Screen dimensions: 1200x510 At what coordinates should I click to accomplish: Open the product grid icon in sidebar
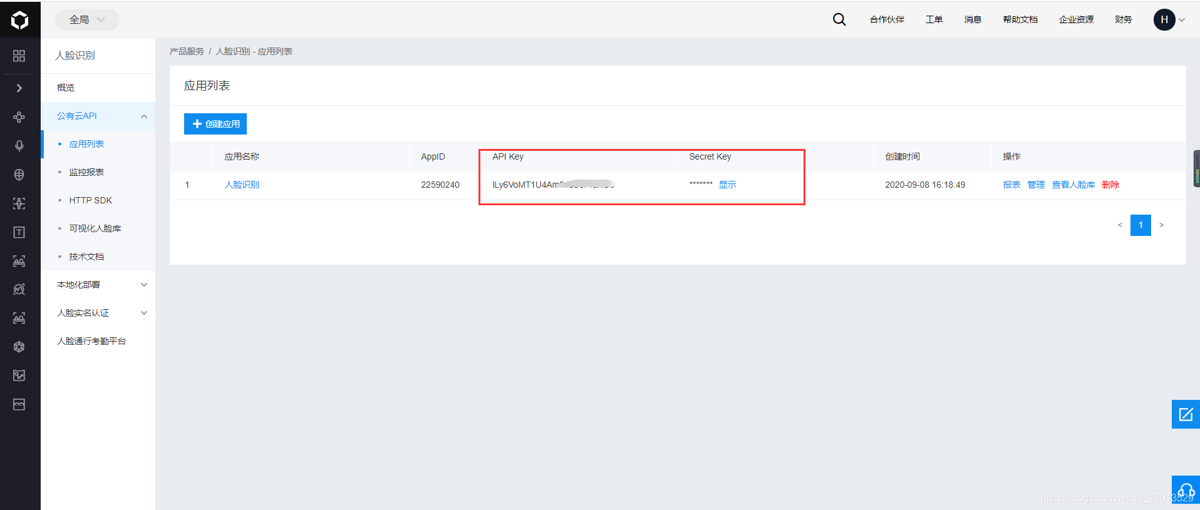coord(19,56)
